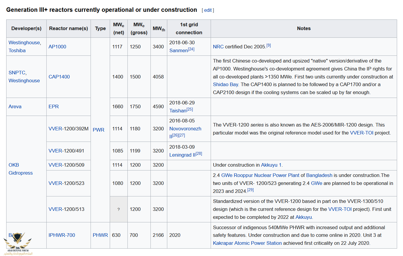
Task: Follow the Shidao Bay link
Action: click(x=225, y=84)
